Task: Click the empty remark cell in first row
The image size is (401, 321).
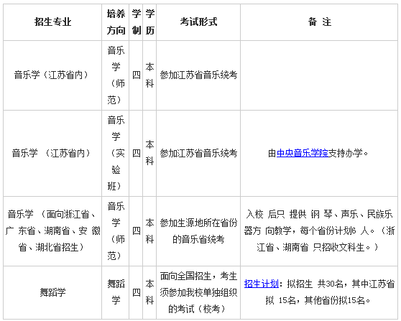Action: click(319, 75)
